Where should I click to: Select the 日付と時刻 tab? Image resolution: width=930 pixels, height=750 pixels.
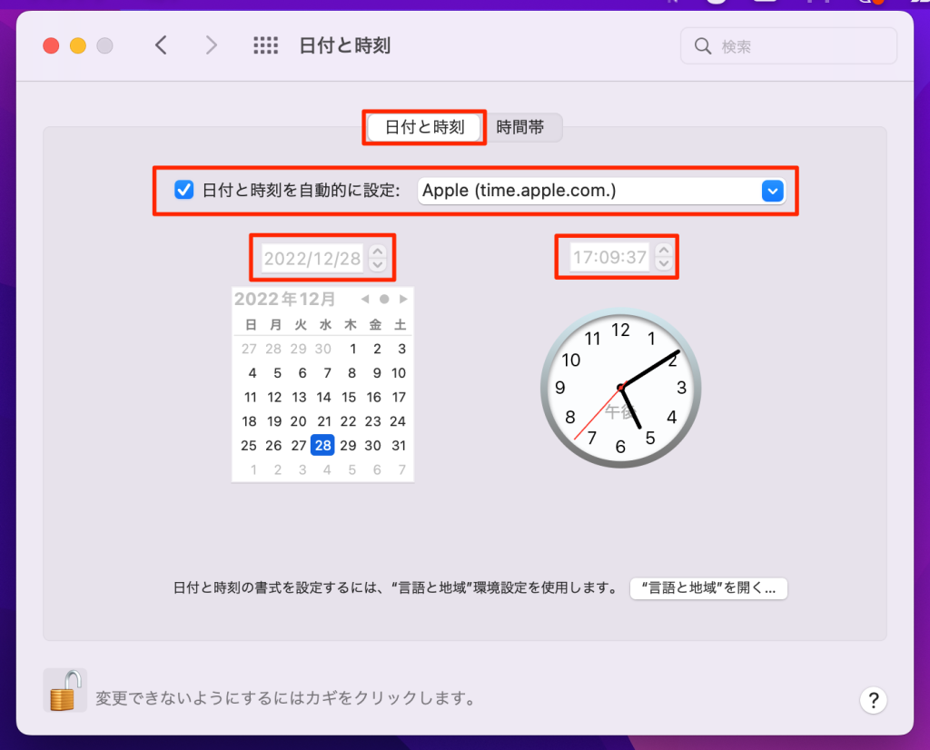coord(424,127)
